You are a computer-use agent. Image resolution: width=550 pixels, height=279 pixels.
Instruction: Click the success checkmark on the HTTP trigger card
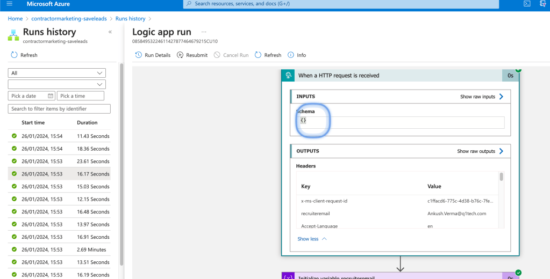(x=518, y=70)
